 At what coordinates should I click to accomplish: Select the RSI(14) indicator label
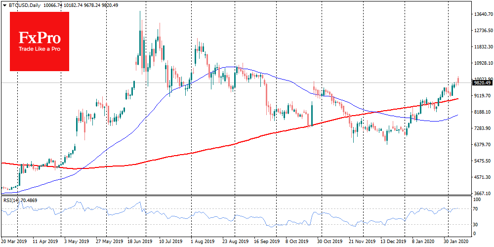coord(11,200)
